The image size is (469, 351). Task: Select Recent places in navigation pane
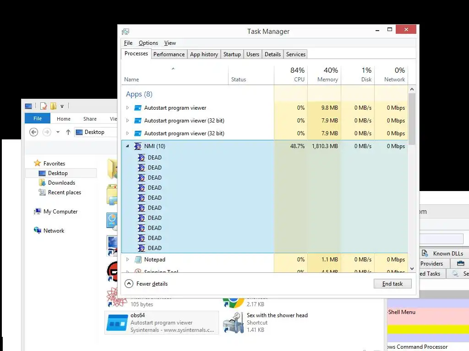[65, 192]
